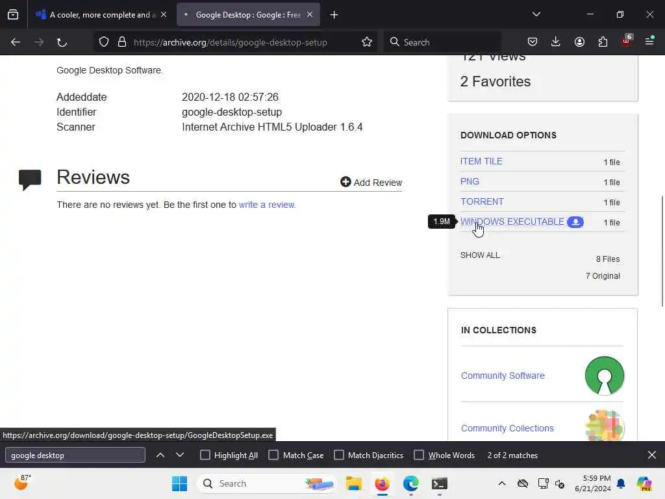Open Copilot preview icon on taskbar

[x=644, y=483]
